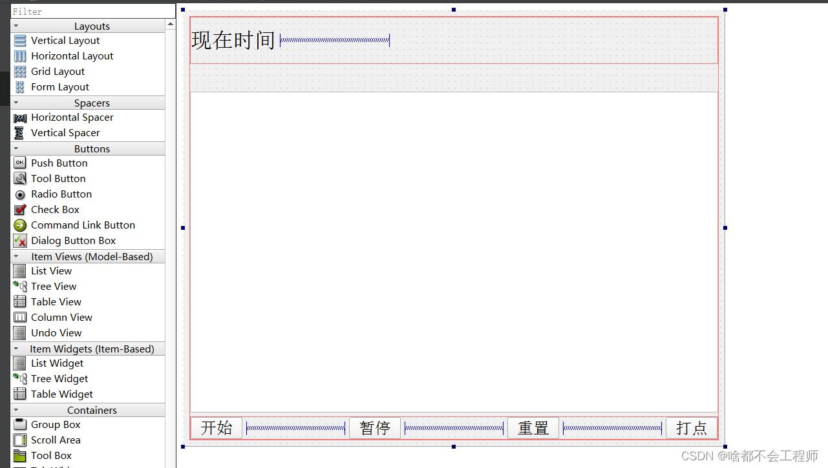Click inside the Filter search field
This screenshot has width=828, height=468.
[x=90, y=10]
